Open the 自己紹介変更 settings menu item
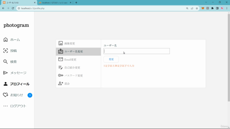The height and width of the screenshot is (129, 230). tap(78, 68)
